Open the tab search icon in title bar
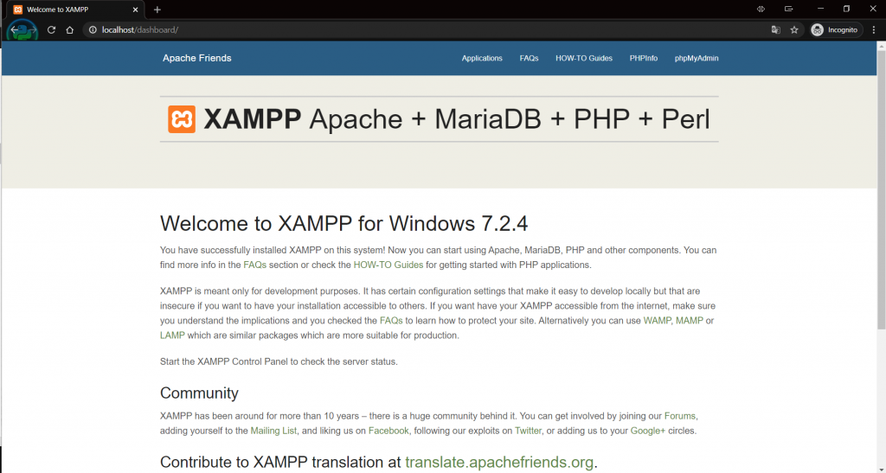 click(x=789, y=9)
